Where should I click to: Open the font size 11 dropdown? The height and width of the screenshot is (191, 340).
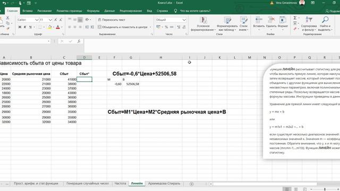tap(50, 20)
